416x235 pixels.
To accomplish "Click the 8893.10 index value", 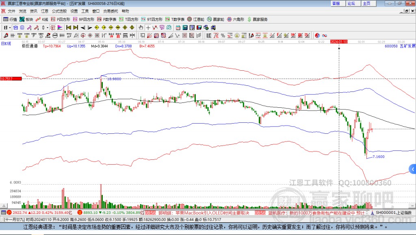I will pyautogui.click(x=91, y=213).
